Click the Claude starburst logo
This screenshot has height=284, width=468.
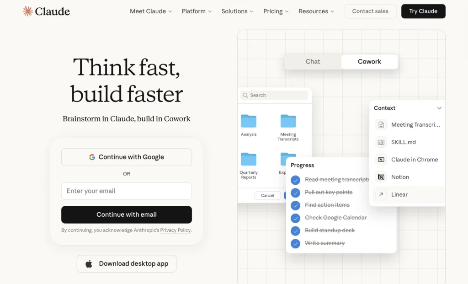tap(28, 11)
